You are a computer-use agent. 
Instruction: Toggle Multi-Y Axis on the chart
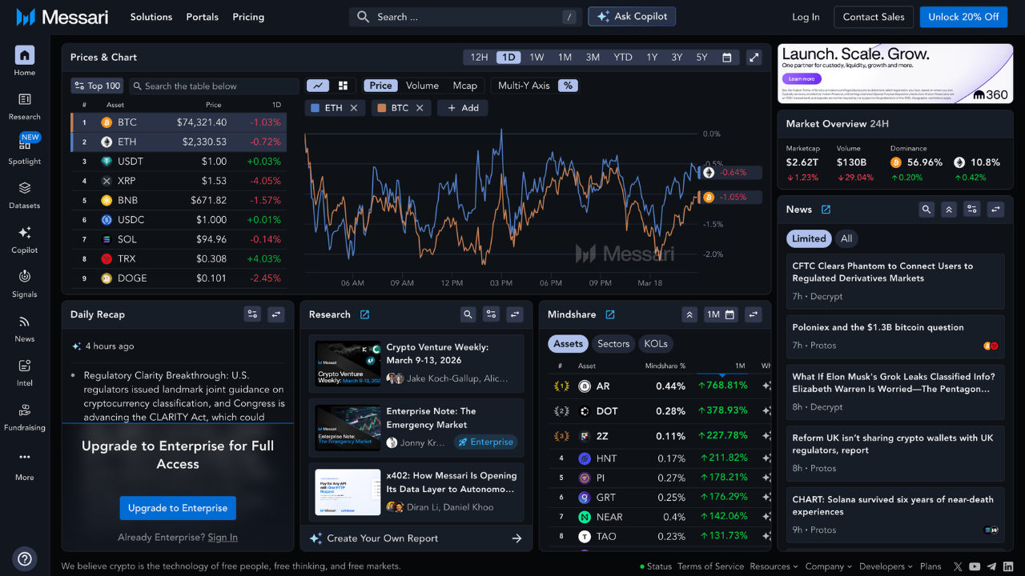click(x=524, y=86)
